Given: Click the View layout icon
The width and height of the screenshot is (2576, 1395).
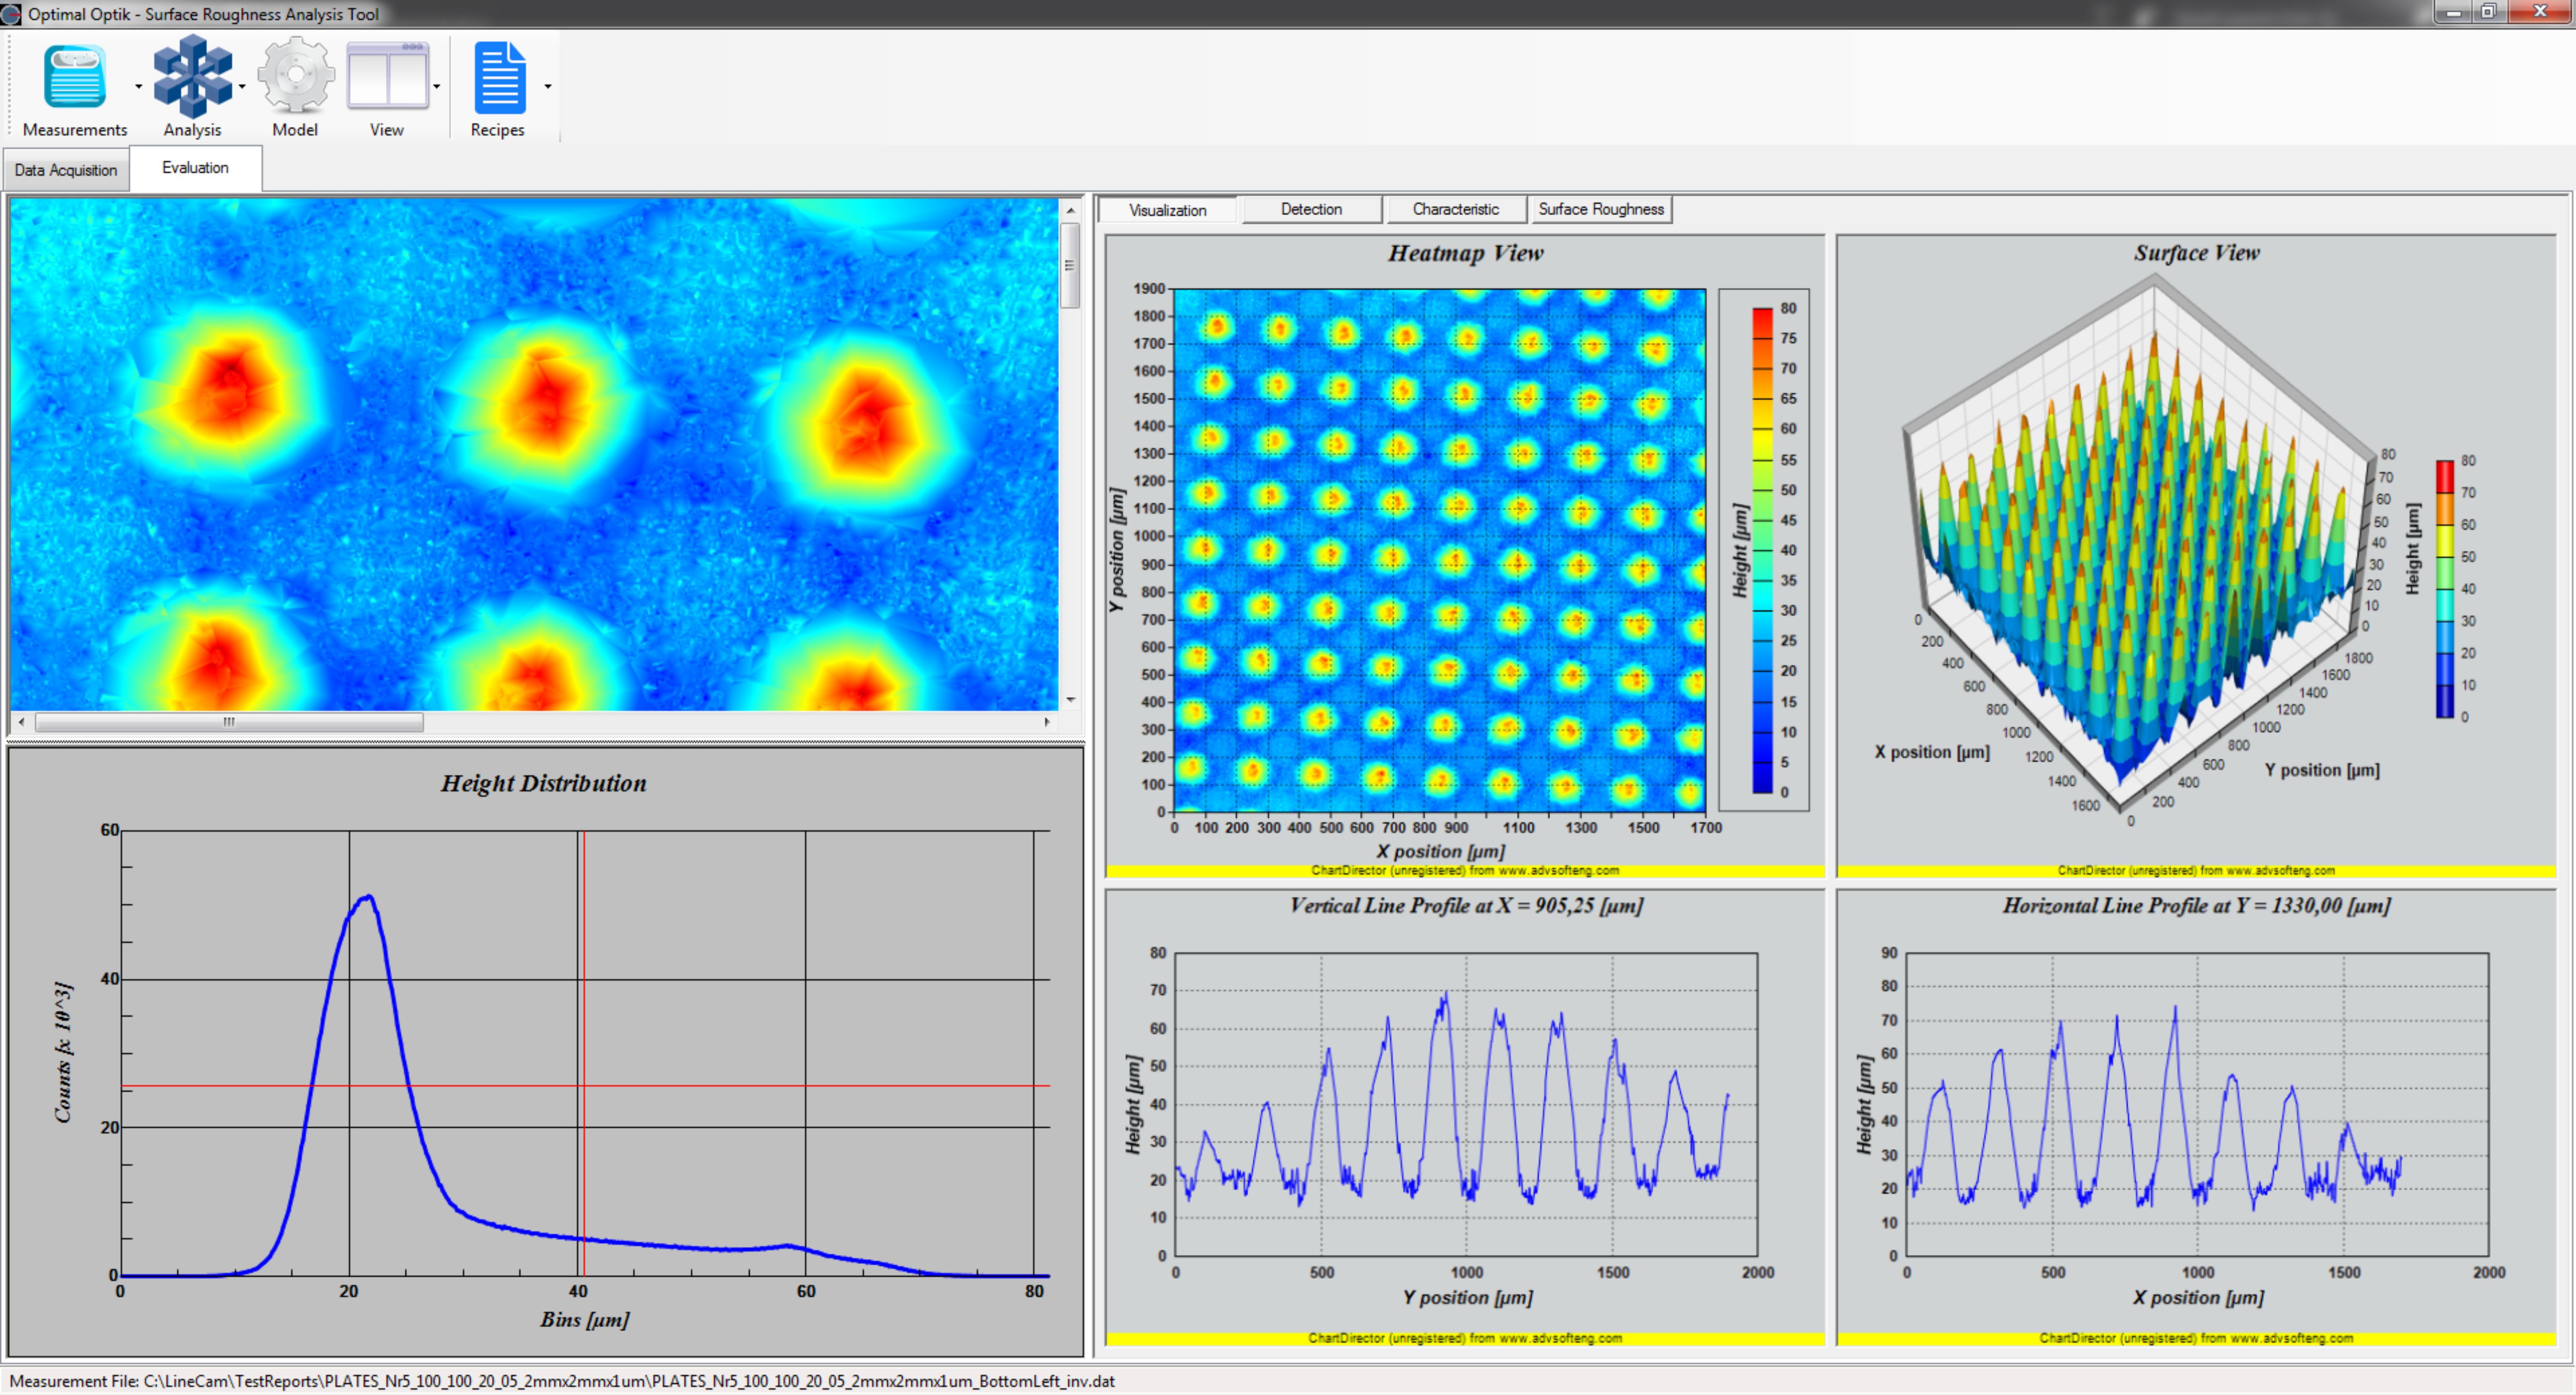Looking at the screenshot, I should (387, 75).
